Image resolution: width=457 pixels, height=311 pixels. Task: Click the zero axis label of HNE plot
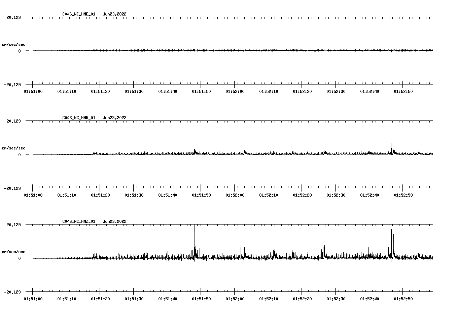coord(20,51)
